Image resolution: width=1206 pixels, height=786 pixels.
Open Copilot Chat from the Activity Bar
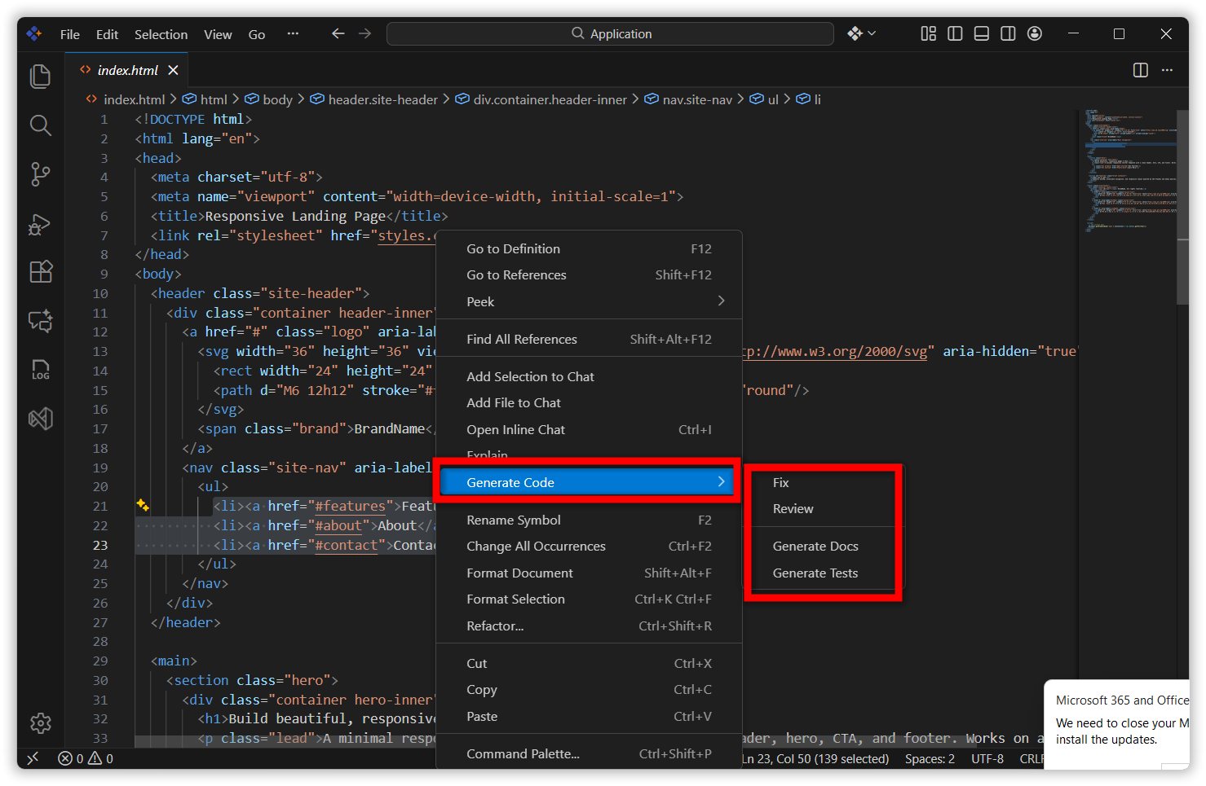coord(40,321)
